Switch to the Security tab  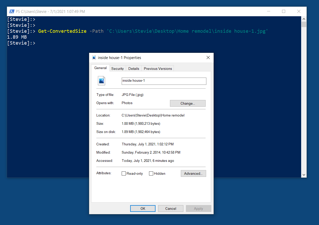click(x=118, y=68)
